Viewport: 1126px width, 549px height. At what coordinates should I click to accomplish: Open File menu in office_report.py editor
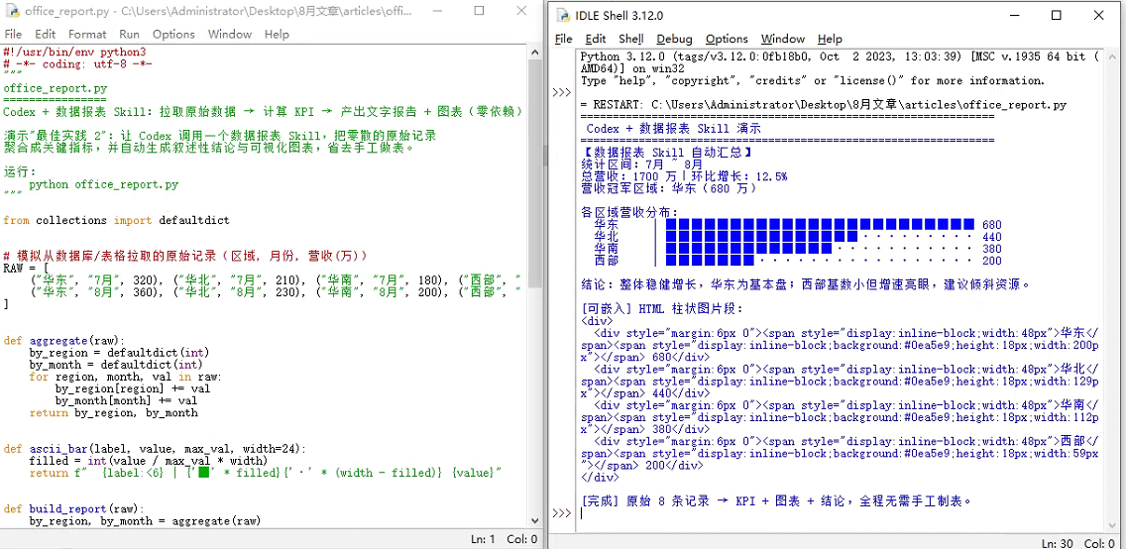pyautogui.click(x=13, y=34)
